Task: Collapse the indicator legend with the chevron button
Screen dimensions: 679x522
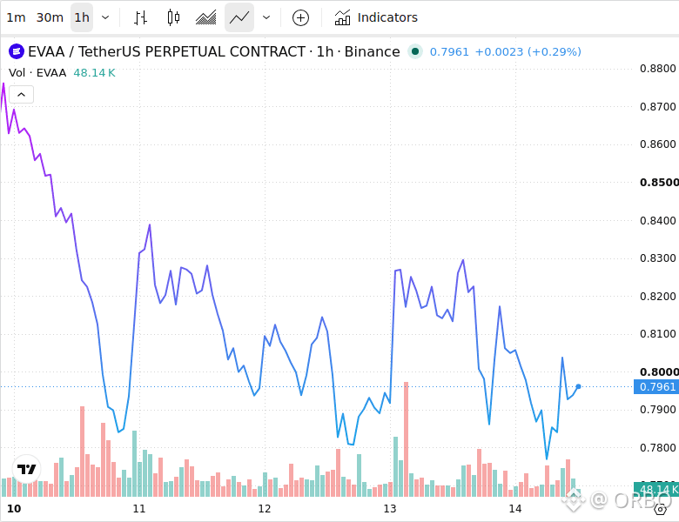Action: (21, 94)
